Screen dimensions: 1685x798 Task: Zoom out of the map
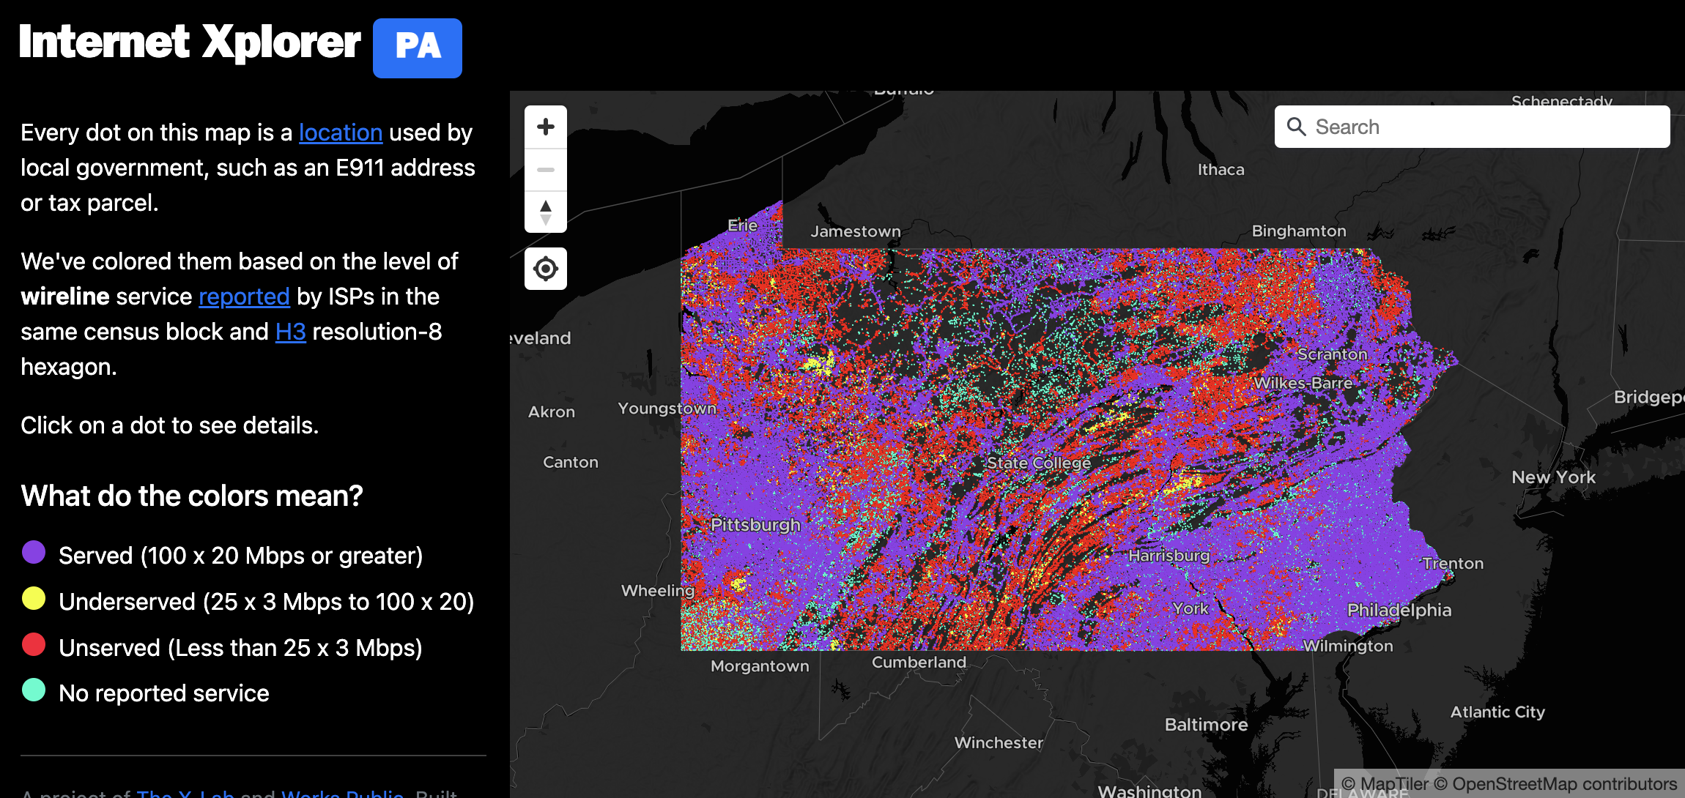coord(546,169)
